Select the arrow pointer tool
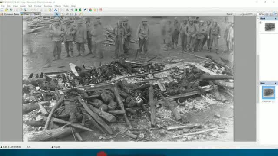Image resolution: width=278 pixels, height=156 pixels. click(57, 14)
